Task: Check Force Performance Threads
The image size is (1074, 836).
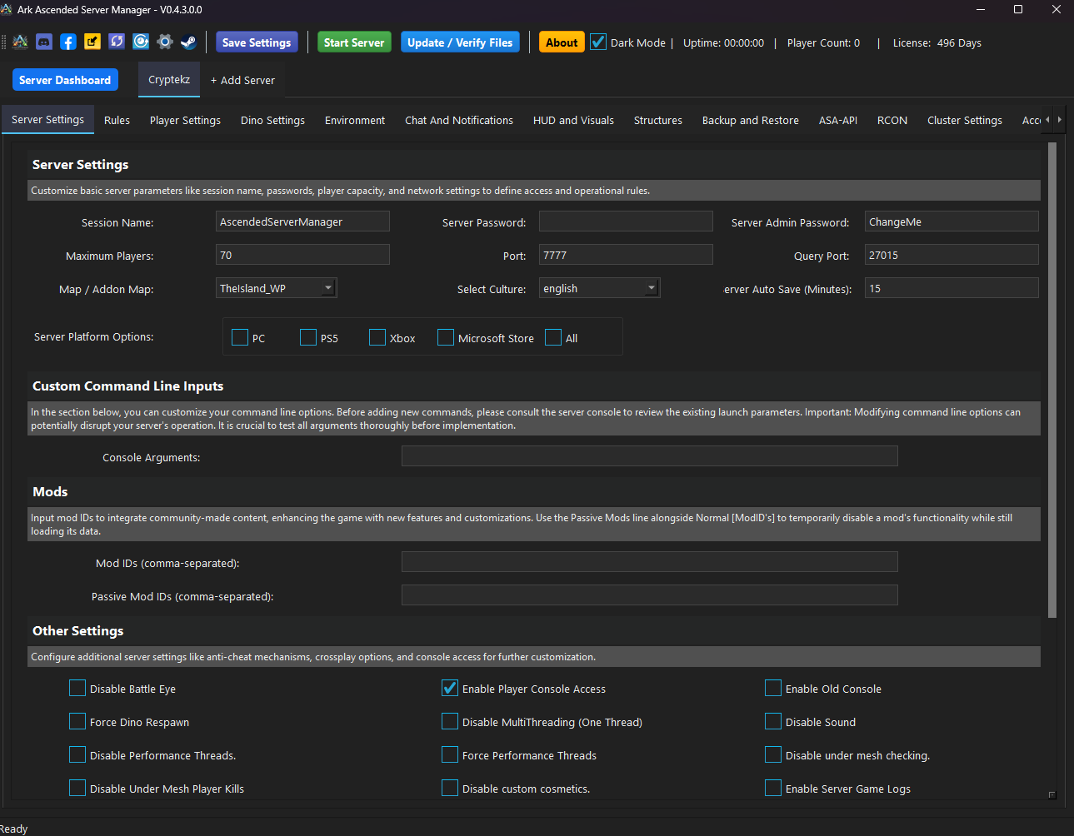Action: pyautogui.click(x=450, y=754)
